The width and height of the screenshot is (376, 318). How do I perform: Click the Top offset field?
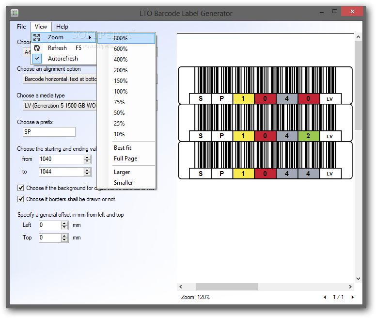(50, 238)
